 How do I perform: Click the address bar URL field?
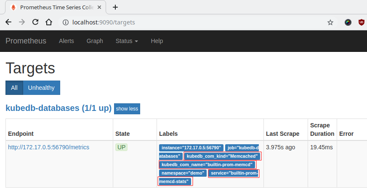point(189,22)
